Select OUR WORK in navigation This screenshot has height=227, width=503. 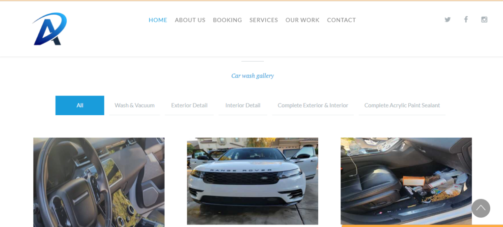(x=303, y=20)
